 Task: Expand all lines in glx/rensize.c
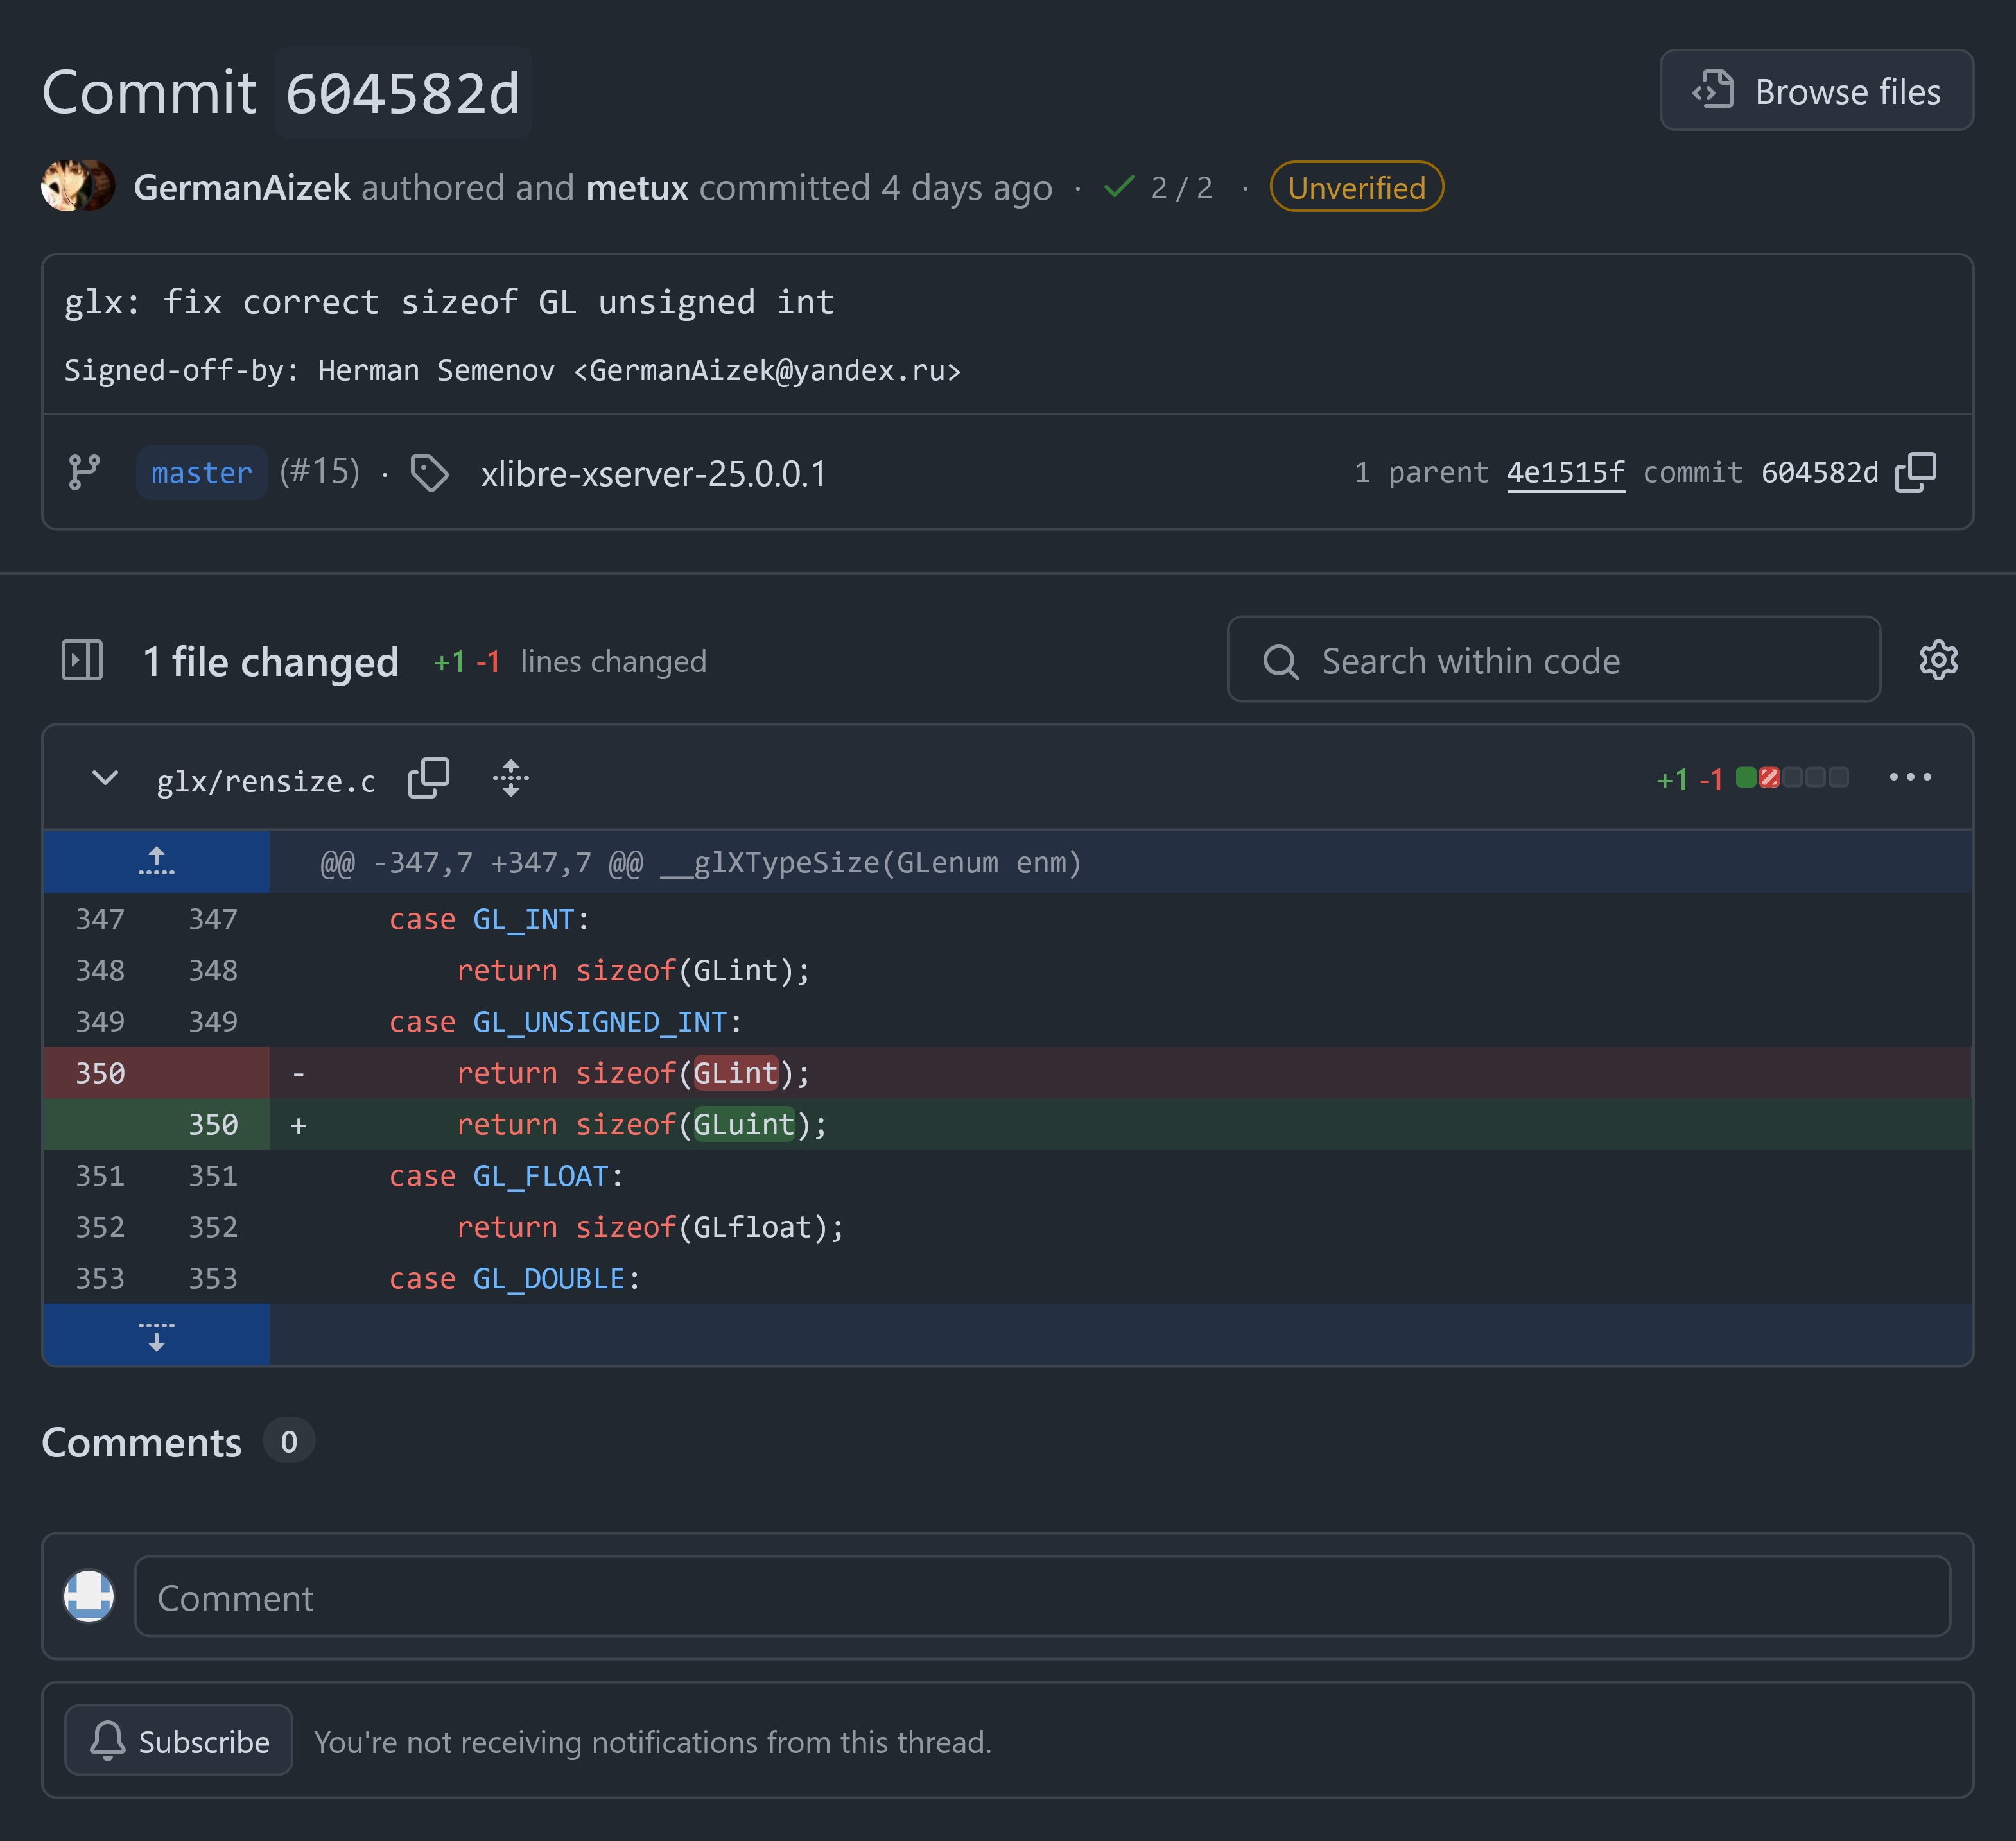click(511, 778)
